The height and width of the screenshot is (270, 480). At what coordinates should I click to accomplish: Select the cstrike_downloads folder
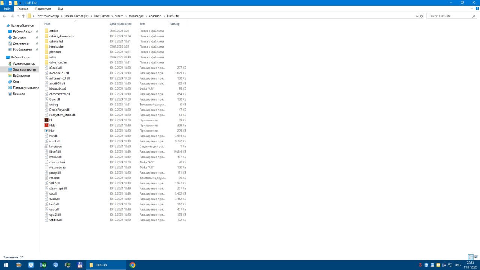[x=61, y=36]
